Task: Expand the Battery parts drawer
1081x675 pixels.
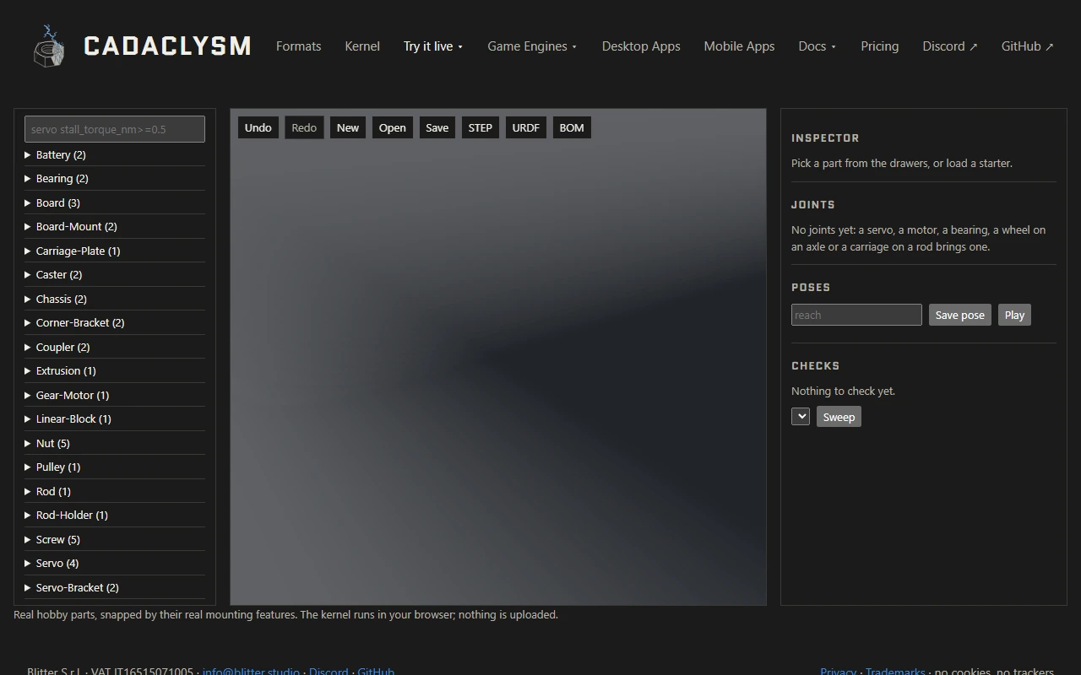Action: pyautogui.click(x=115, y=155)
